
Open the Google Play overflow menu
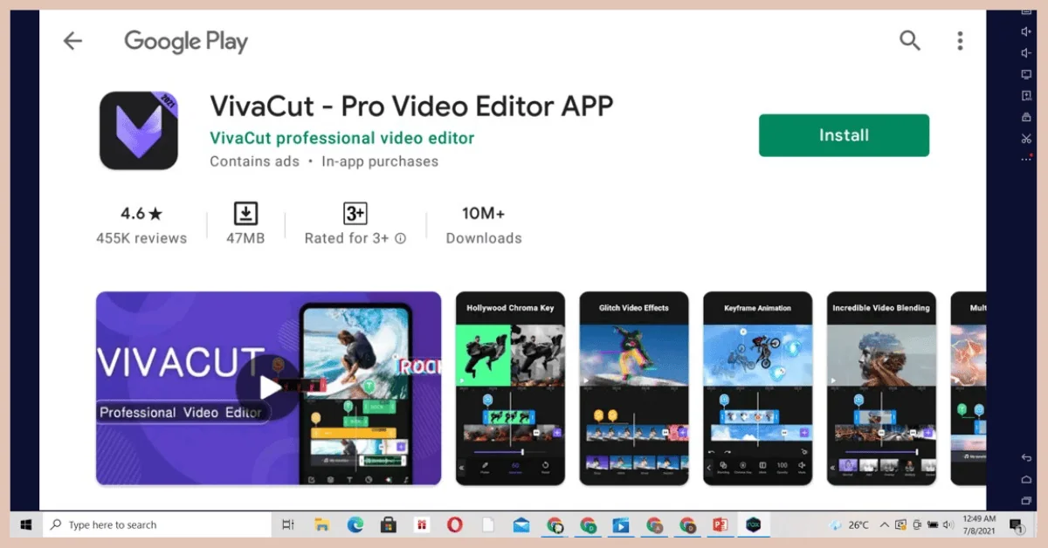point(959,41)
